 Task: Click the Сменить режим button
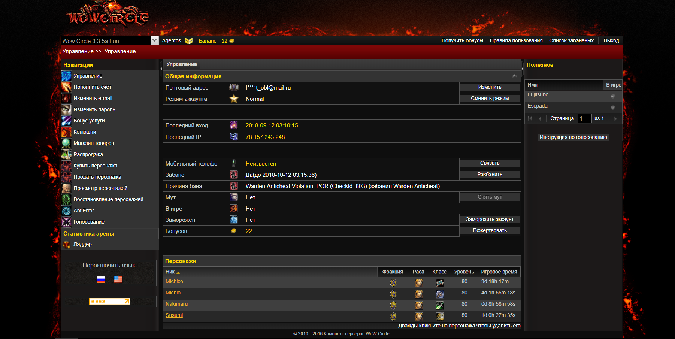pyautogui.click(x=490, y=99)
